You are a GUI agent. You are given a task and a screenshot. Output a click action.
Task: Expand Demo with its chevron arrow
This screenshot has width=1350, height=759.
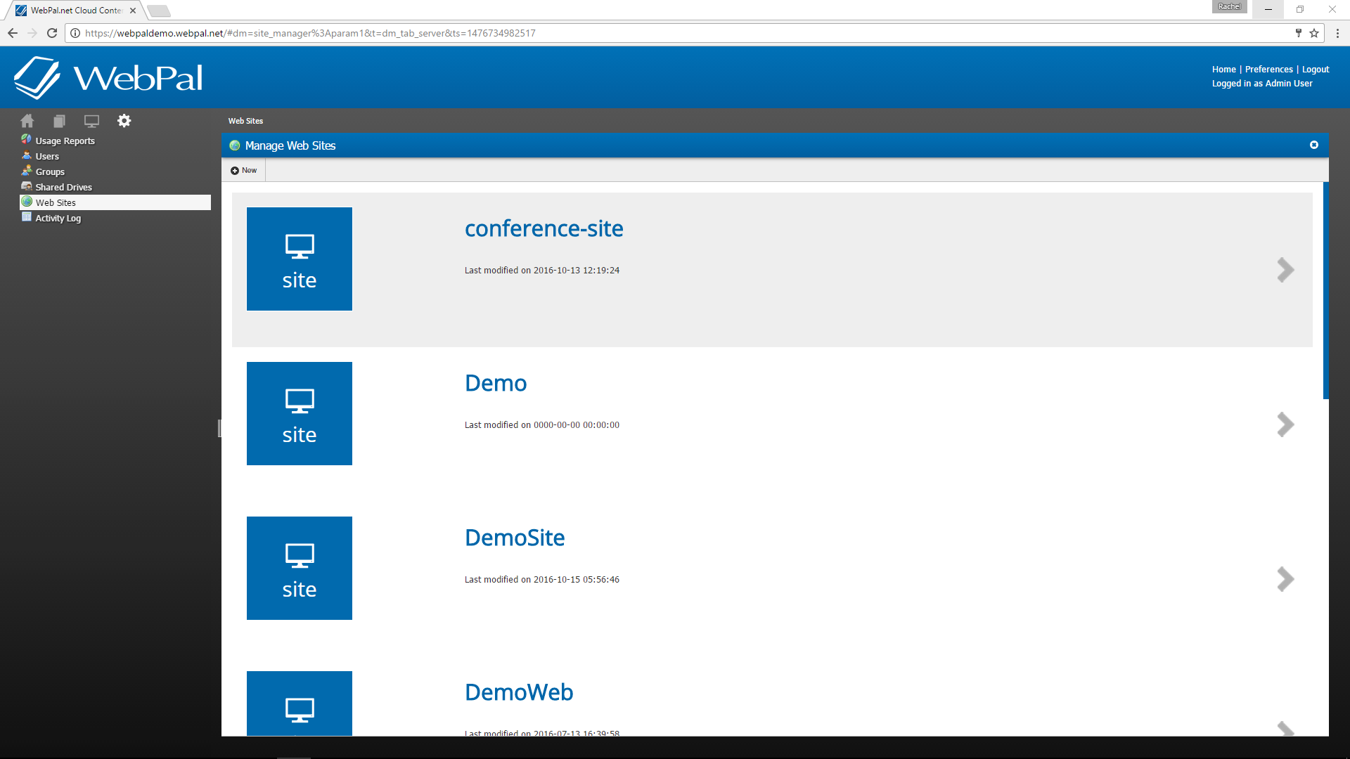coord(1285,424)
